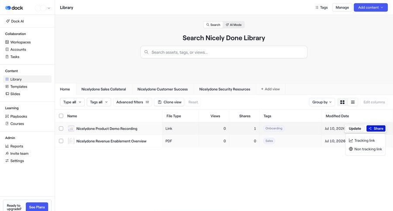Screen dimensions: 393x211
Task: Click the File Type column header
Action: pyautogui.click(x=174, y=116)
